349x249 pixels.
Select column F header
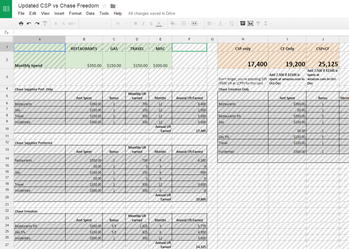click(x=189, y=39)
